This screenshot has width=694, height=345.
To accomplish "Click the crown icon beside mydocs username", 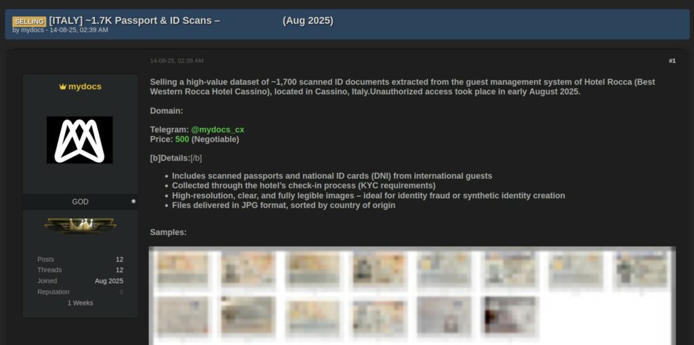I will coord(63,87).
